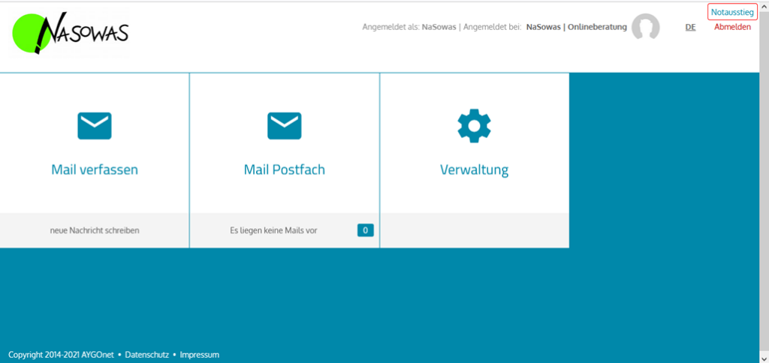Click the Copyright 2014-2021 AYGOnet text
Image resolution: width=769 pixels, height=363 pixels.
(61, 354)
